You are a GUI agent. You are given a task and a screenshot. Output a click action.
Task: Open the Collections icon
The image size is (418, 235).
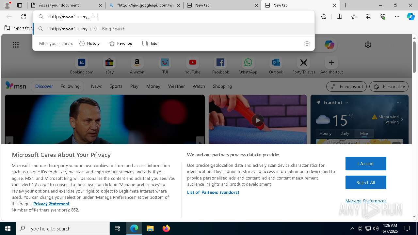[x=368, y=17]
